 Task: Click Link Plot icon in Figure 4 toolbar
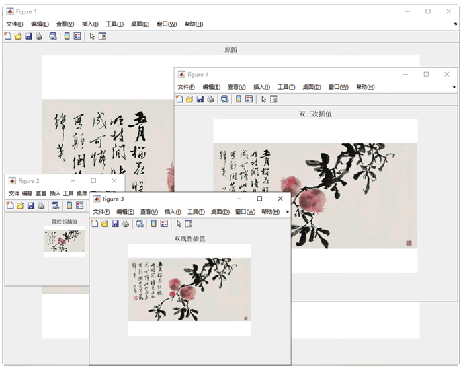click(224, 99)
